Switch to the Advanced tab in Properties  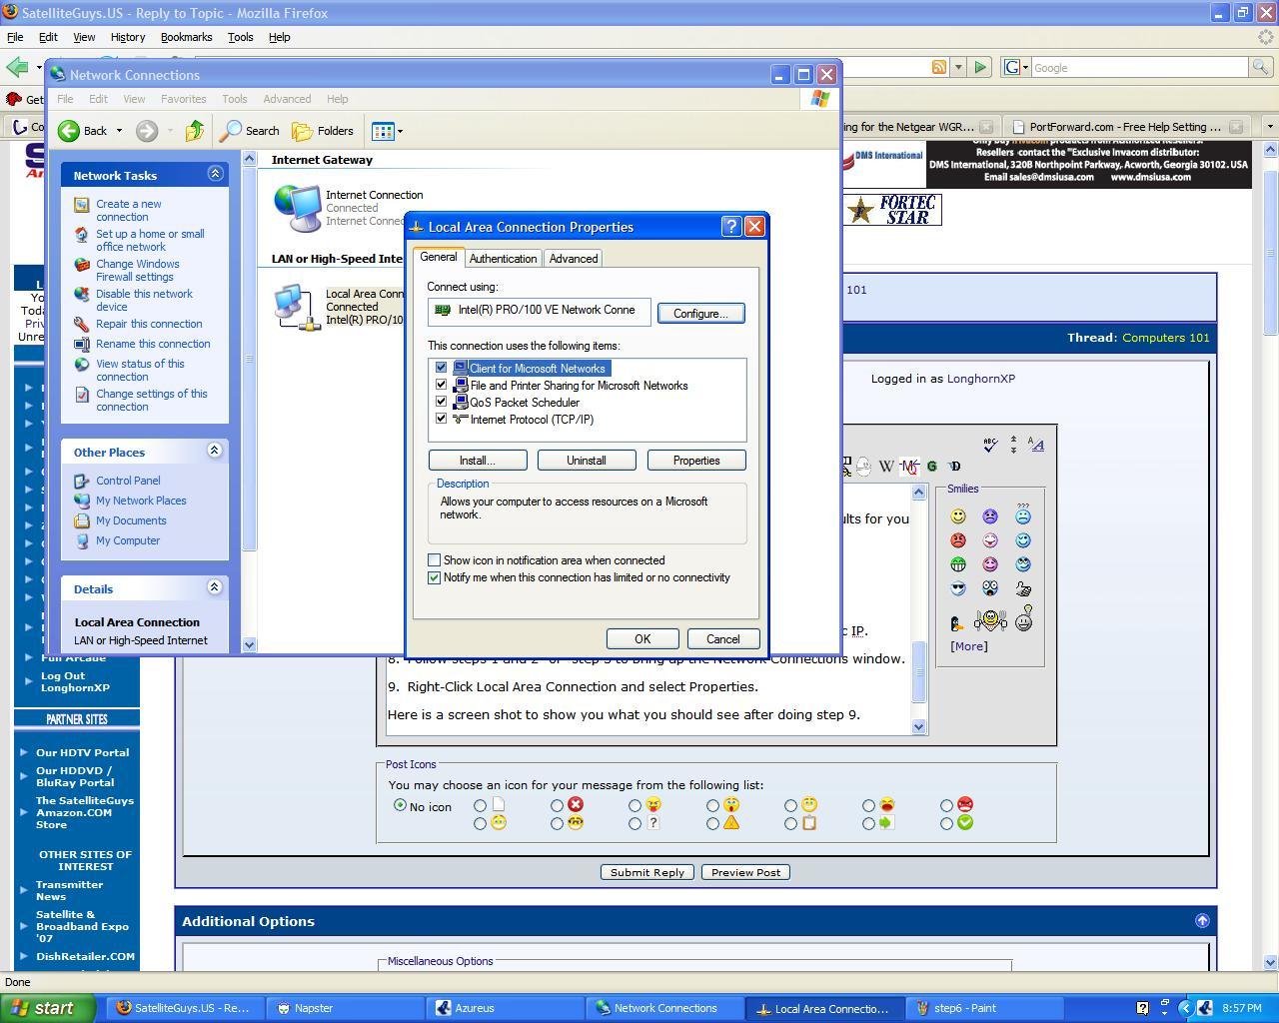tap(574, 259)
